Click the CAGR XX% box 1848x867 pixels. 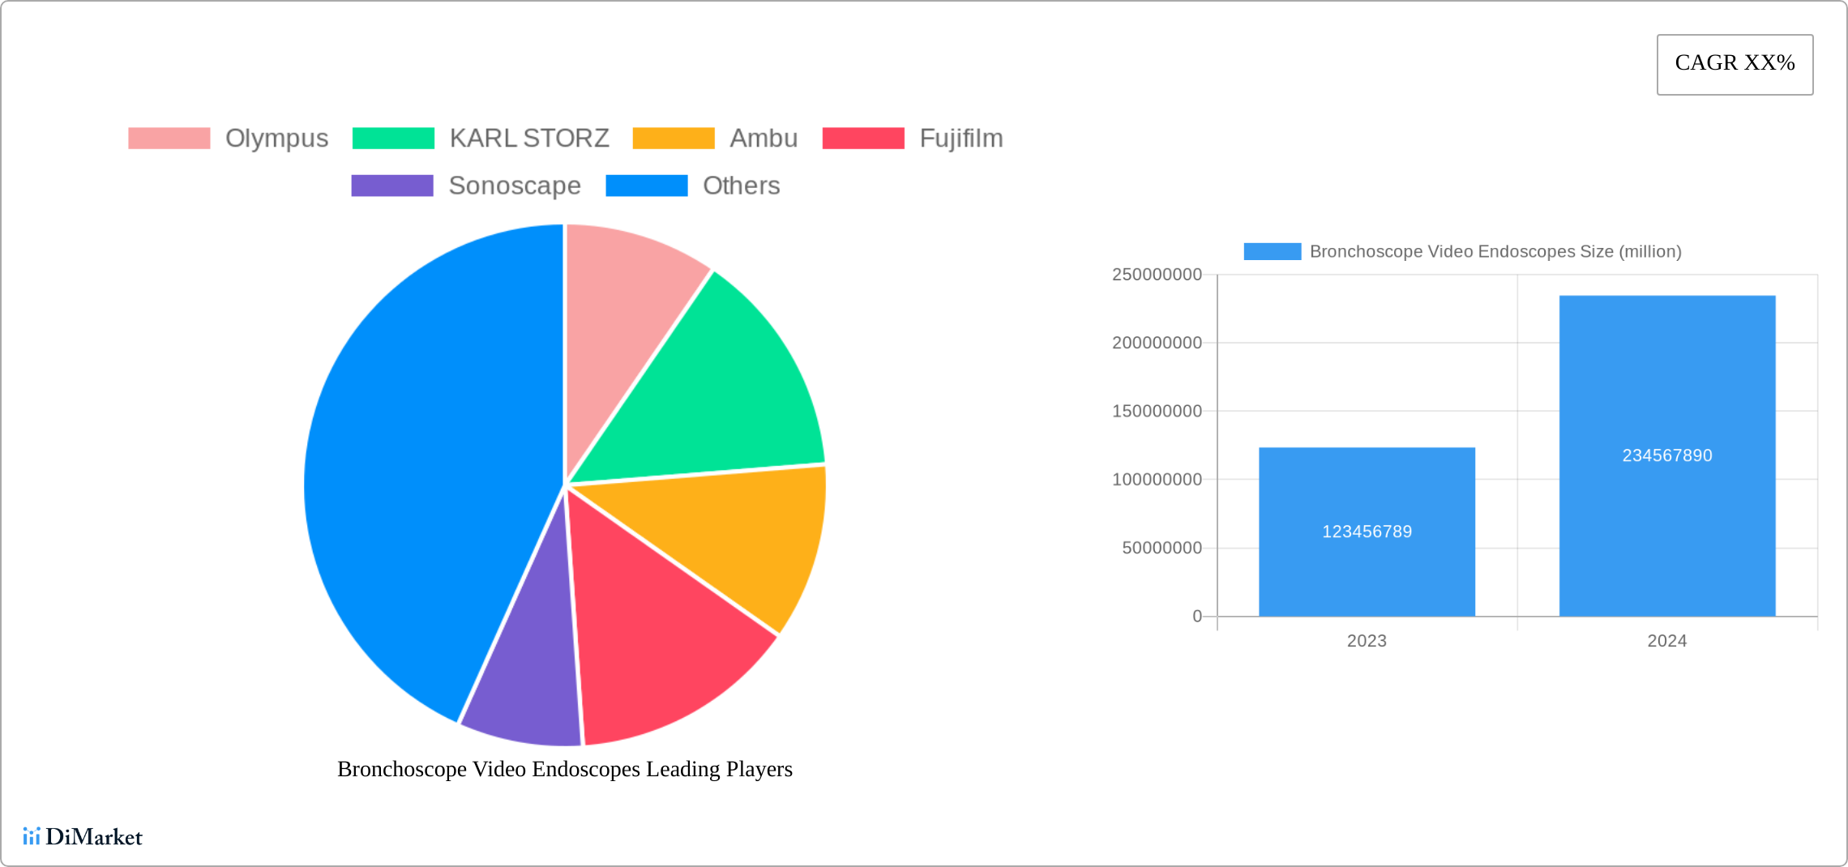coord(1734,64)
